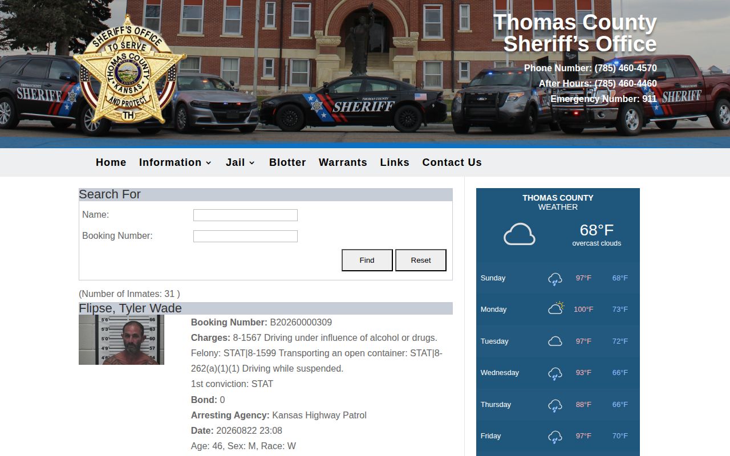Click Monday's high temperature 100°F
Screen dimensions: 730x456
pyautogui.click(x=583, y=310)
